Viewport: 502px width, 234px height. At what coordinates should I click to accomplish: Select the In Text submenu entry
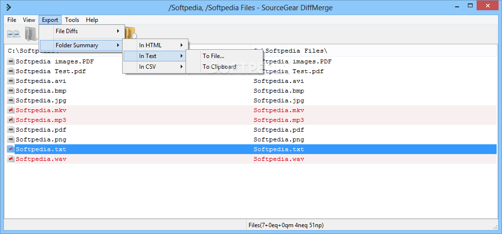click(155, 56)
